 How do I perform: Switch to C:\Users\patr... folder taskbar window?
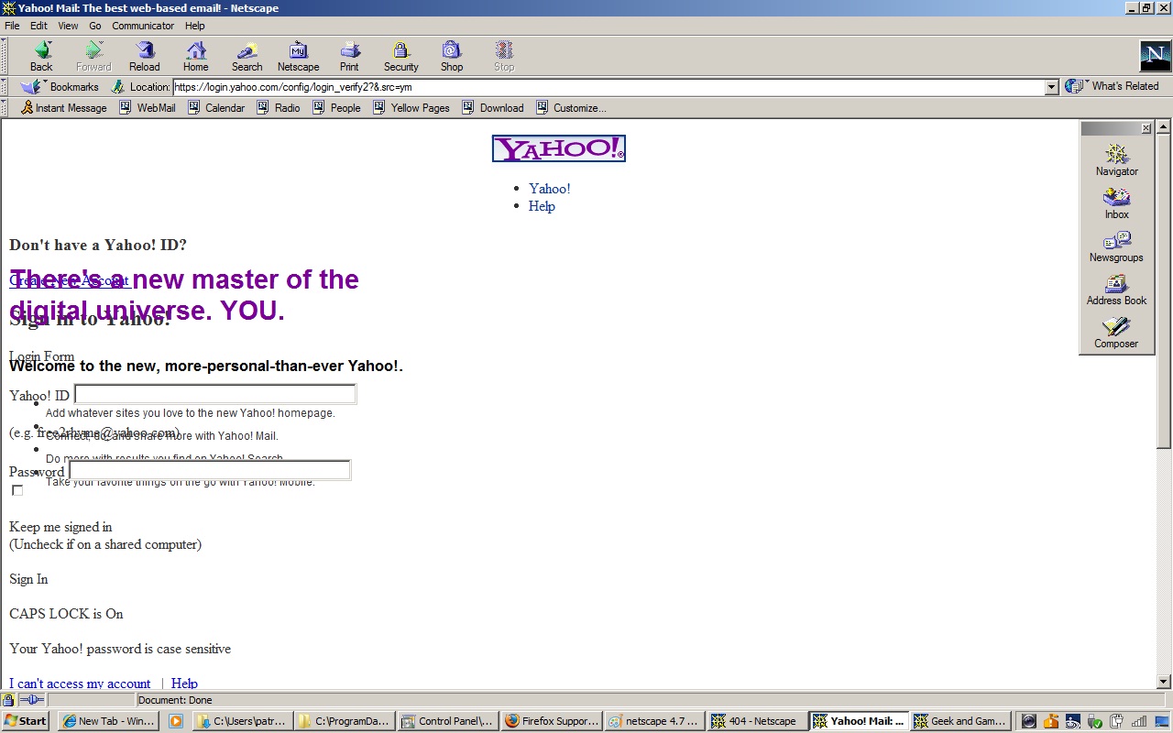pyautogui.click(x=245, y=721)
